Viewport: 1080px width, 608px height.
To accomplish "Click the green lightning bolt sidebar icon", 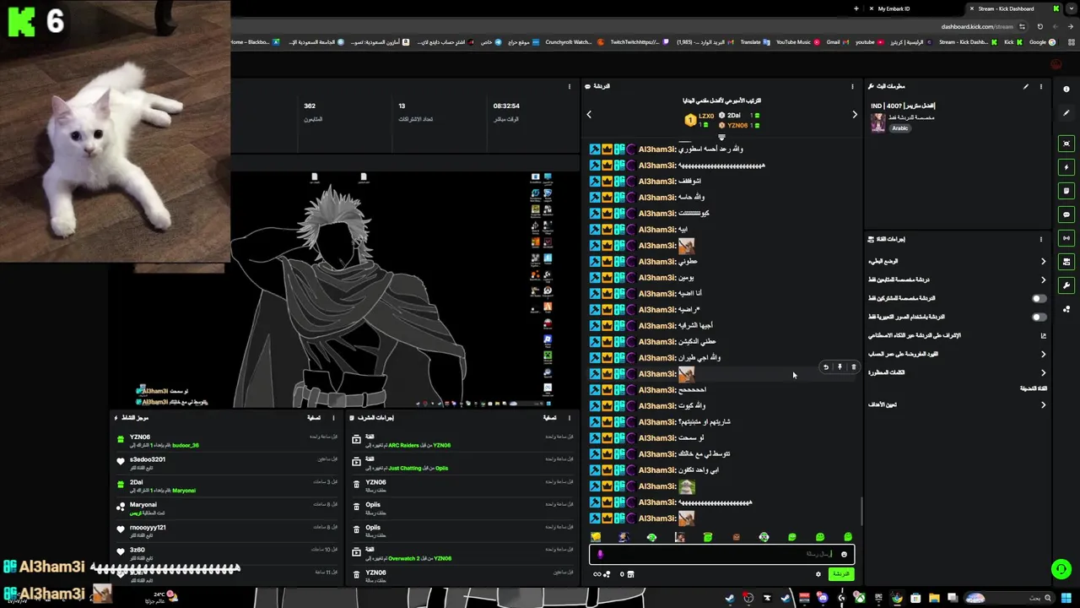I will [1066, 167].
